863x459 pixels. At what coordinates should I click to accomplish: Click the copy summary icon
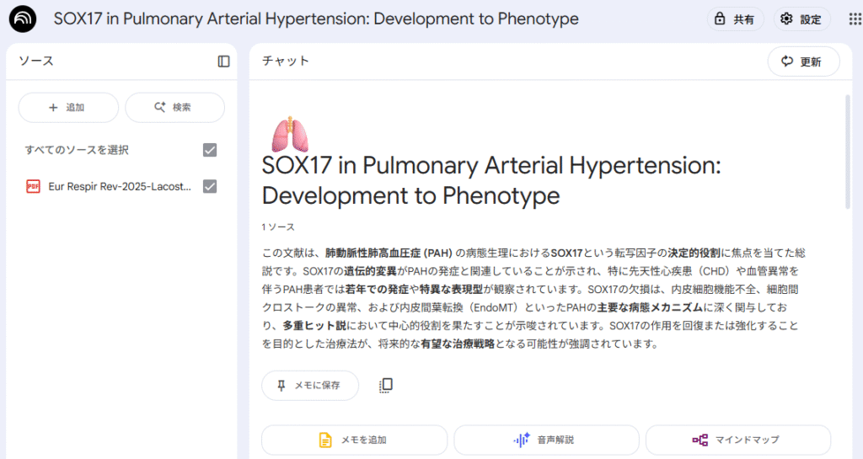click(386, 385)
